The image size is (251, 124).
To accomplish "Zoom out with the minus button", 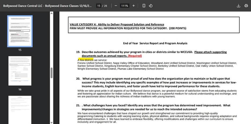I will point(116,6).
